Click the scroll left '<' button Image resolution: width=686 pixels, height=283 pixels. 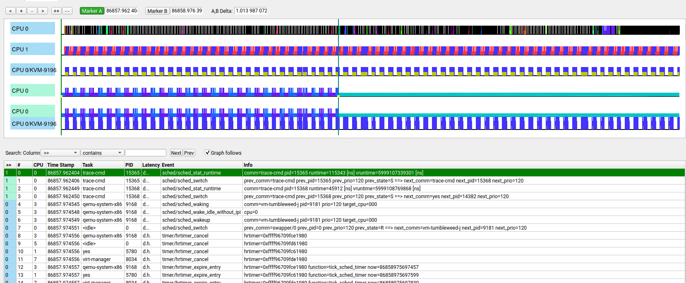[10, 11]
